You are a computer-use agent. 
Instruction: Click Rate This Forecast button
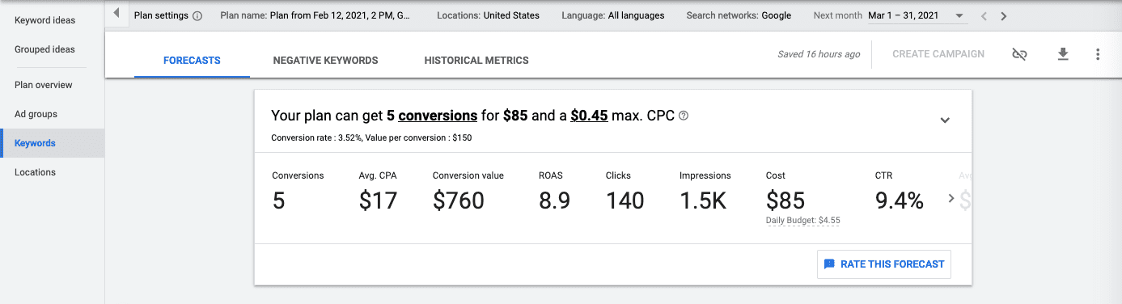884,264
